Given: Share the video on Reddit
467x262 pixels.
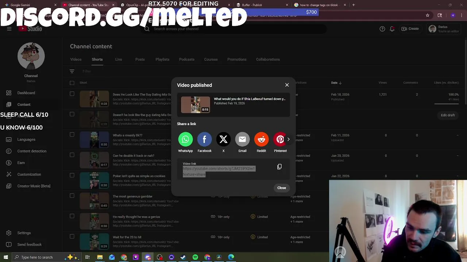Looking at the screenshot, I should (x=261, y=139).
